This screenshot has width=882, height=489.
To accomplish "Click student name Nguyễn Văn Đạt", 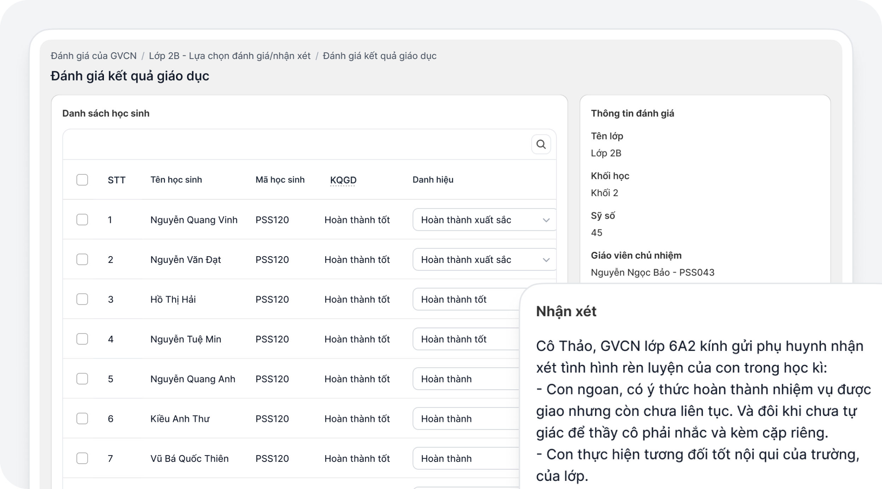I will click(186, 260).
